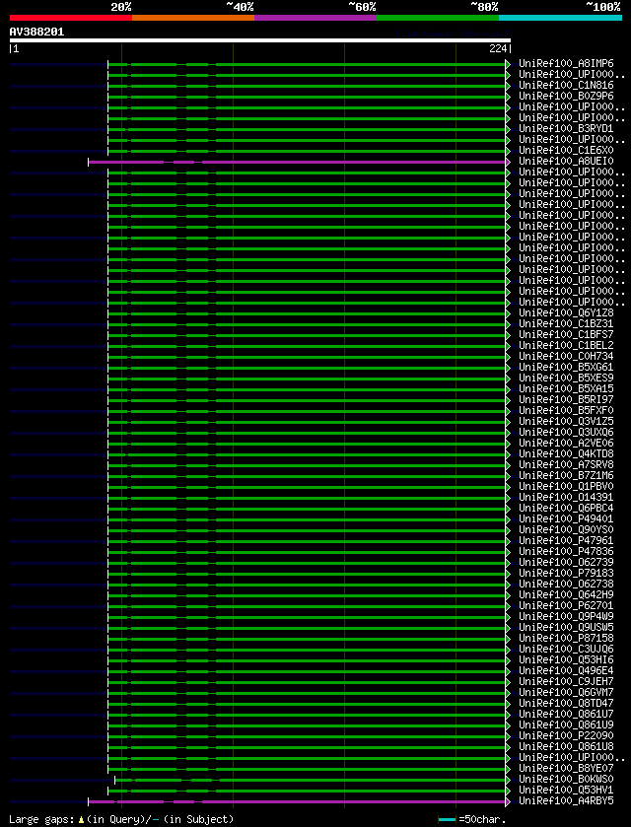Select the UniRef100_Q3V1Z5 label
Screen dimensions: 631x827
[566, 422]
